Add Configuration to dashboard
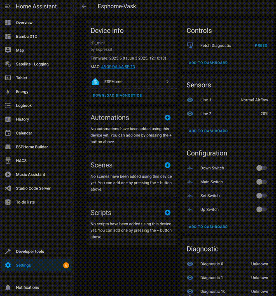This screenshot has width=276, height=296. (x=208, y=227)
